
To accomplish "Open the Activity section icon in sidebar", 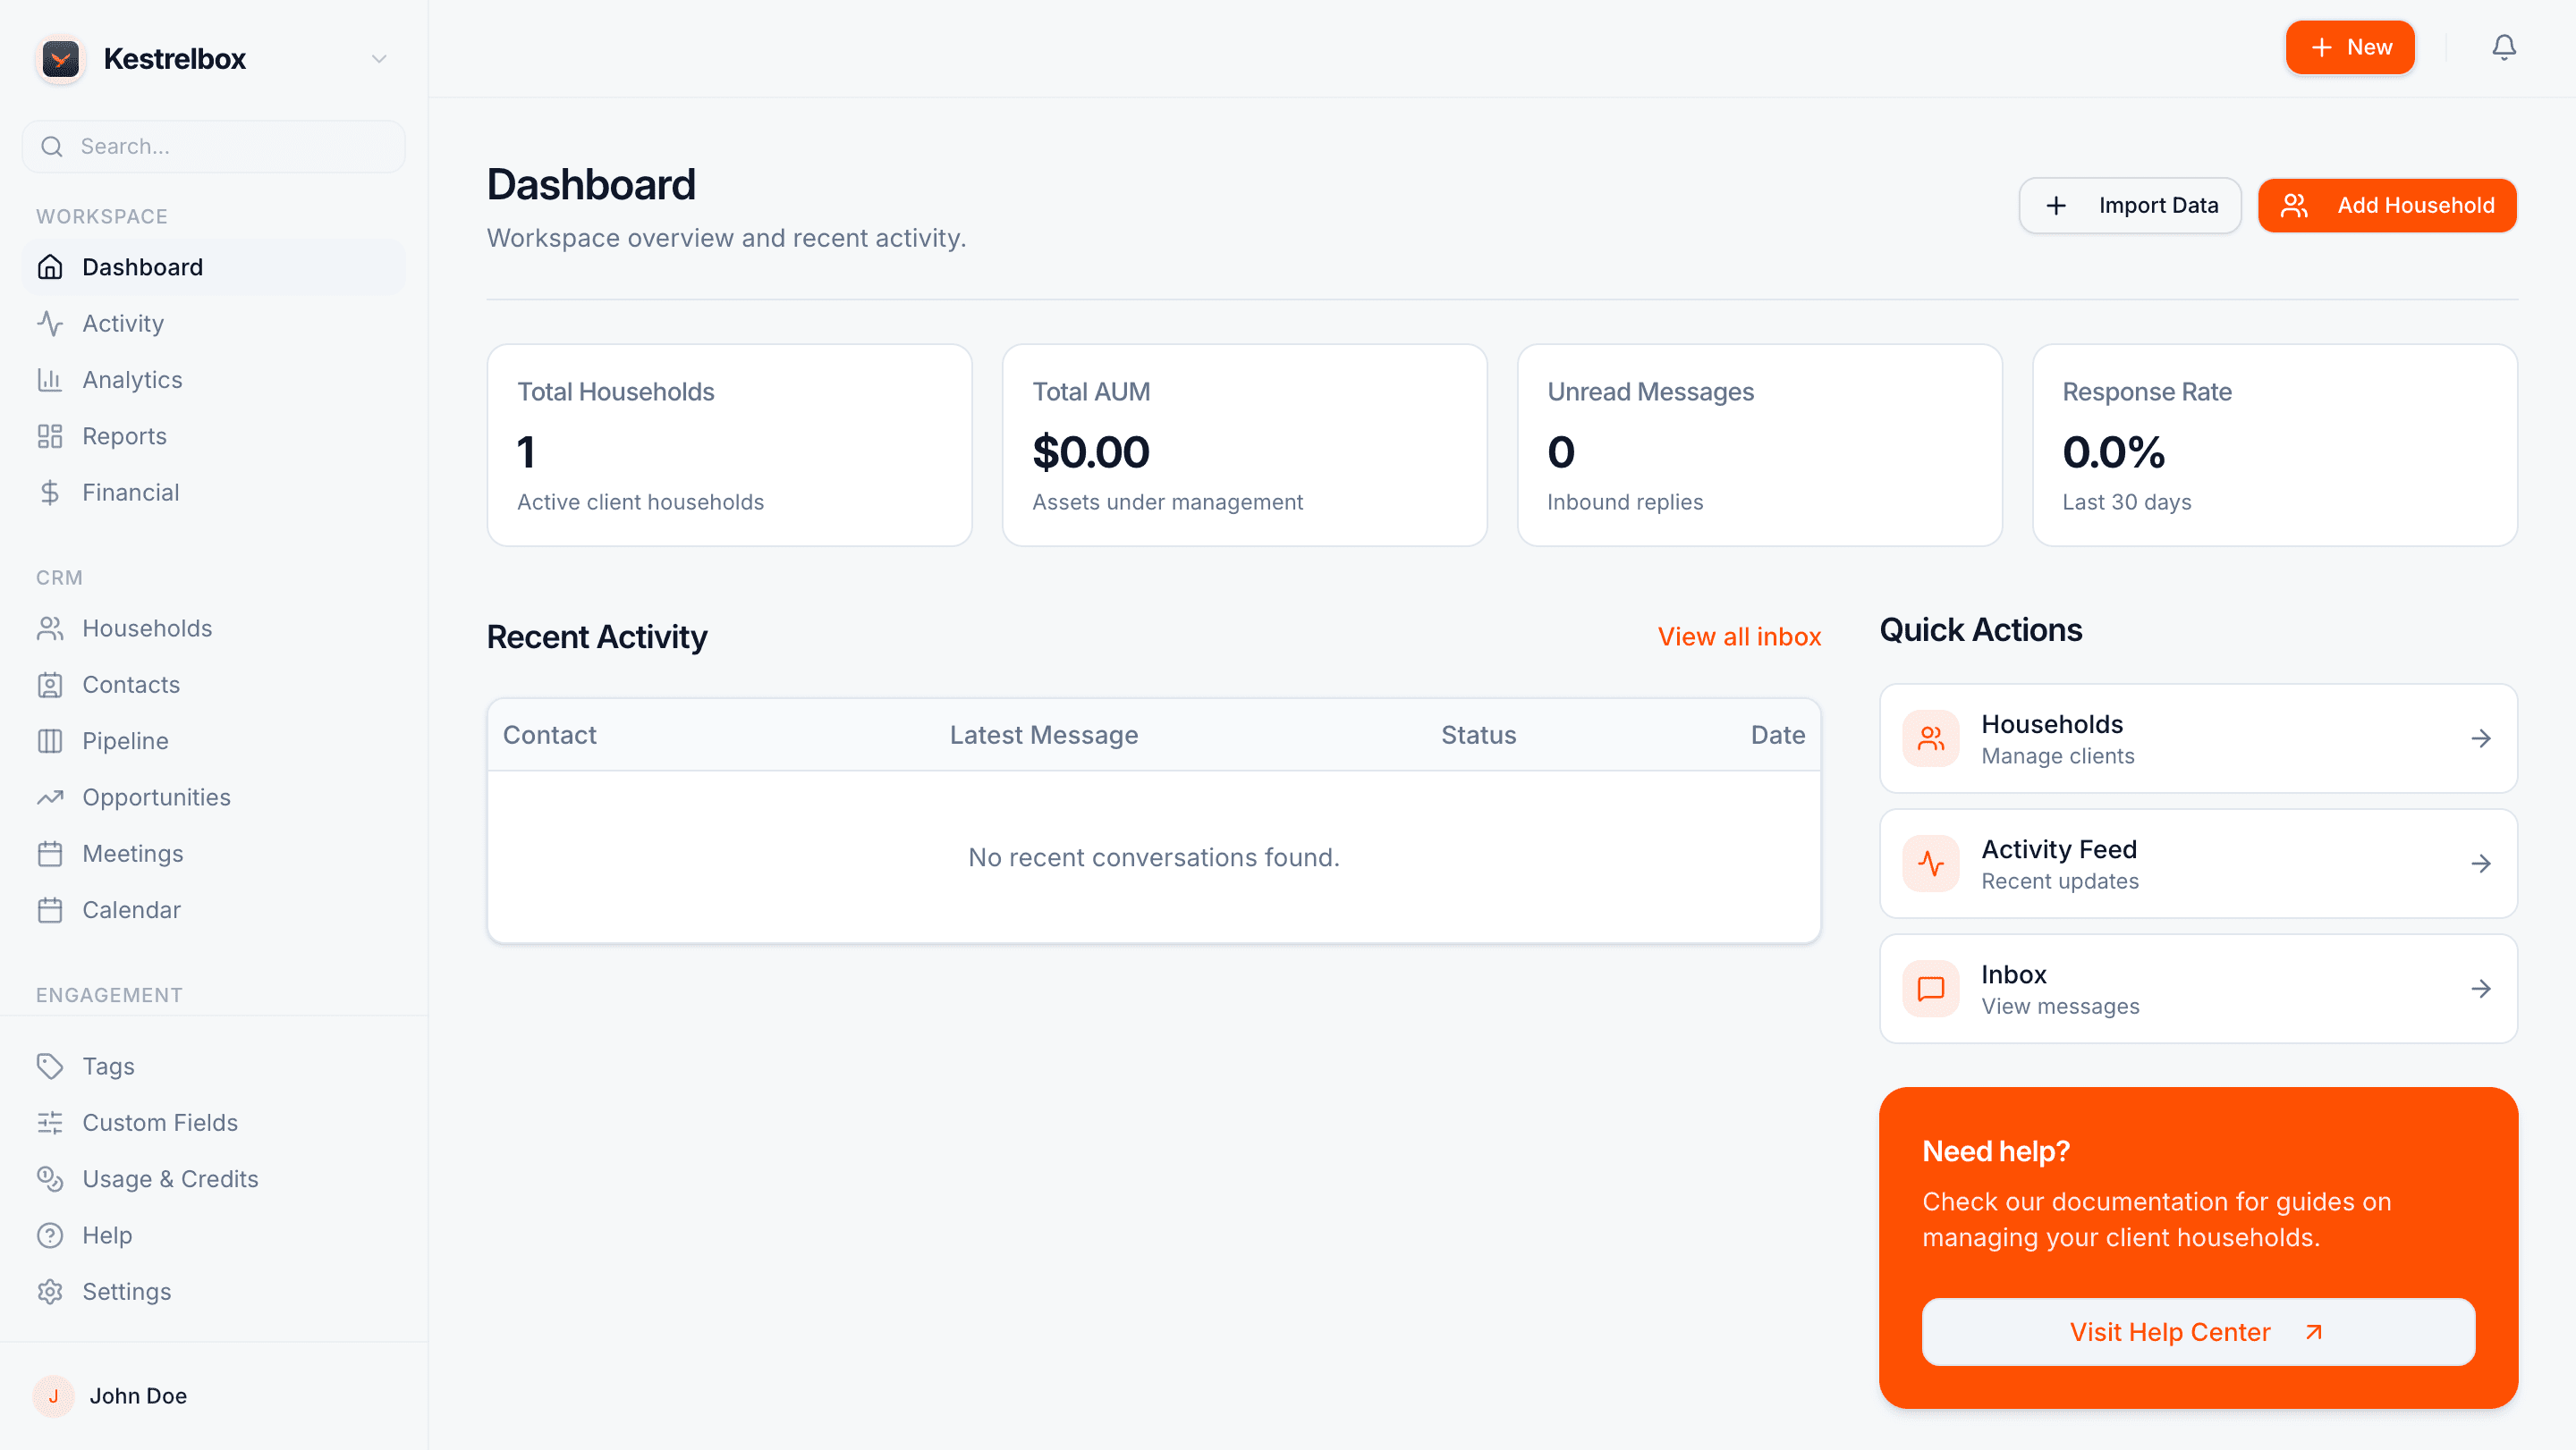I will (51, 323).
